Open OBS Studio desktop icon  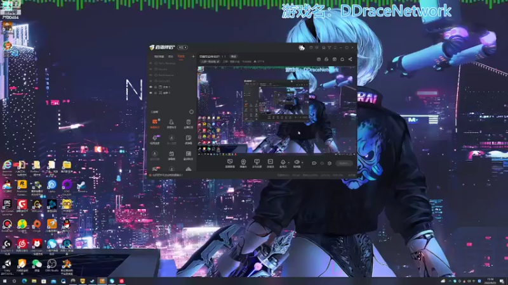click(52, 263)
